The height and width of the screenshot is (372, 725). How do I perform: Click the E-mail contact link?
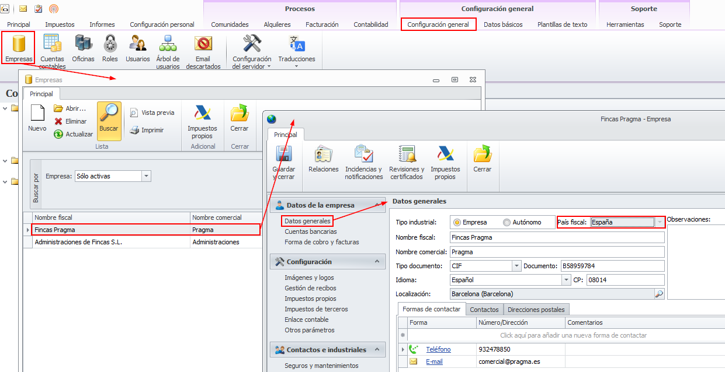pos(434,362)
